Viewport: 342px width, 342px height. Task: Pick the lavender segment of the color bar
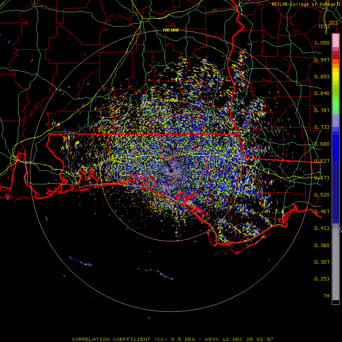[x=336, y=120]
